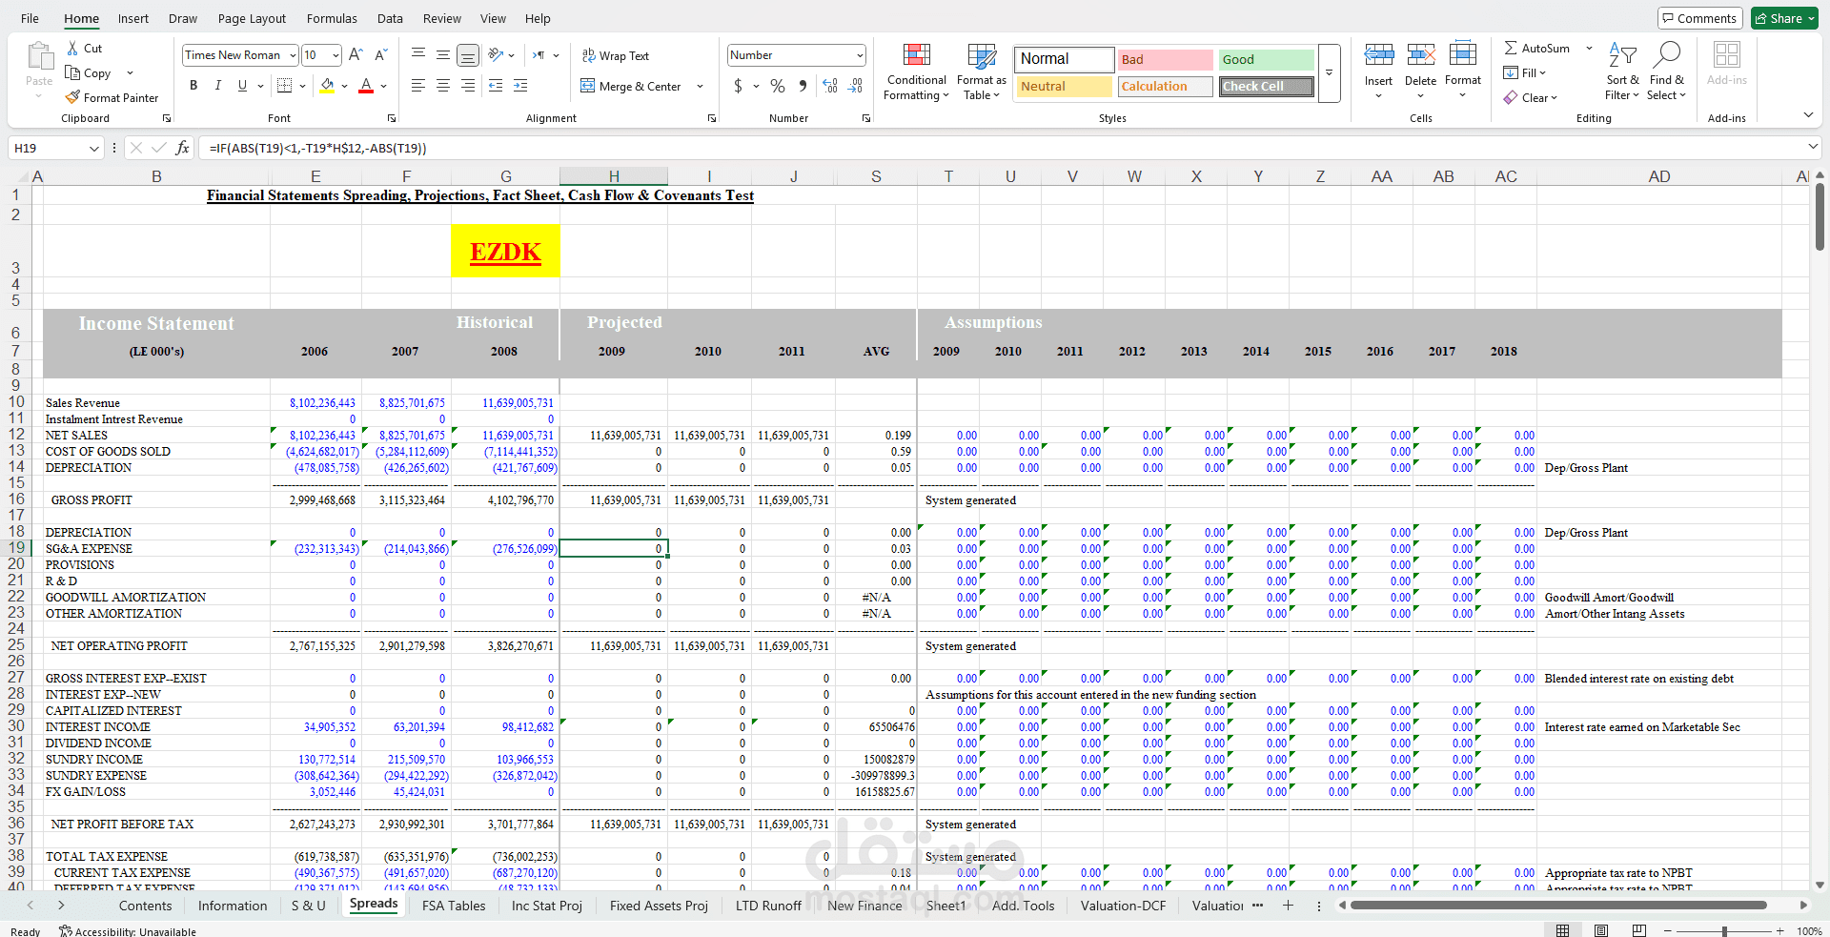The height and width of the screenshot is (937, 1830).
Task: Click the Delete cells icon
Action: 1420,55
